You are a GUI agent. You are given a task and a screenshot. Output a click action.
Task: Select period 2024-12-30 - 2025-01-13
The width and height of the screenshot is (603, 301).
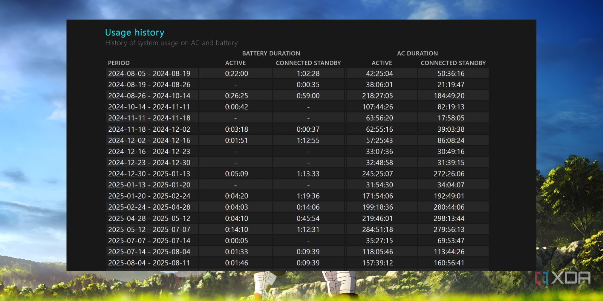[149, 174]
